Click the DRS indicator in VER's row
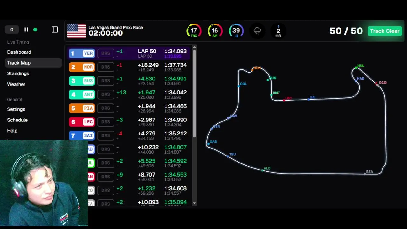 [x=106, y=53]
